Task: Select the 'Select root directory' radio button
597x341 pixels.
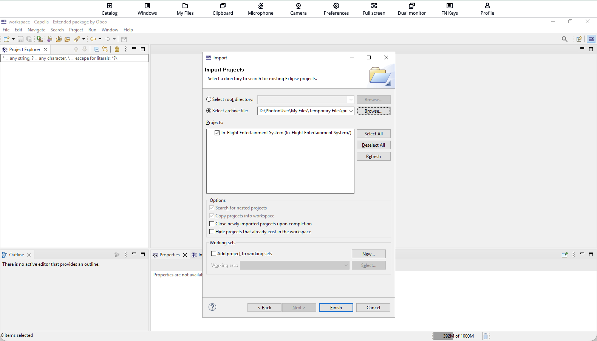Action: 209,99
